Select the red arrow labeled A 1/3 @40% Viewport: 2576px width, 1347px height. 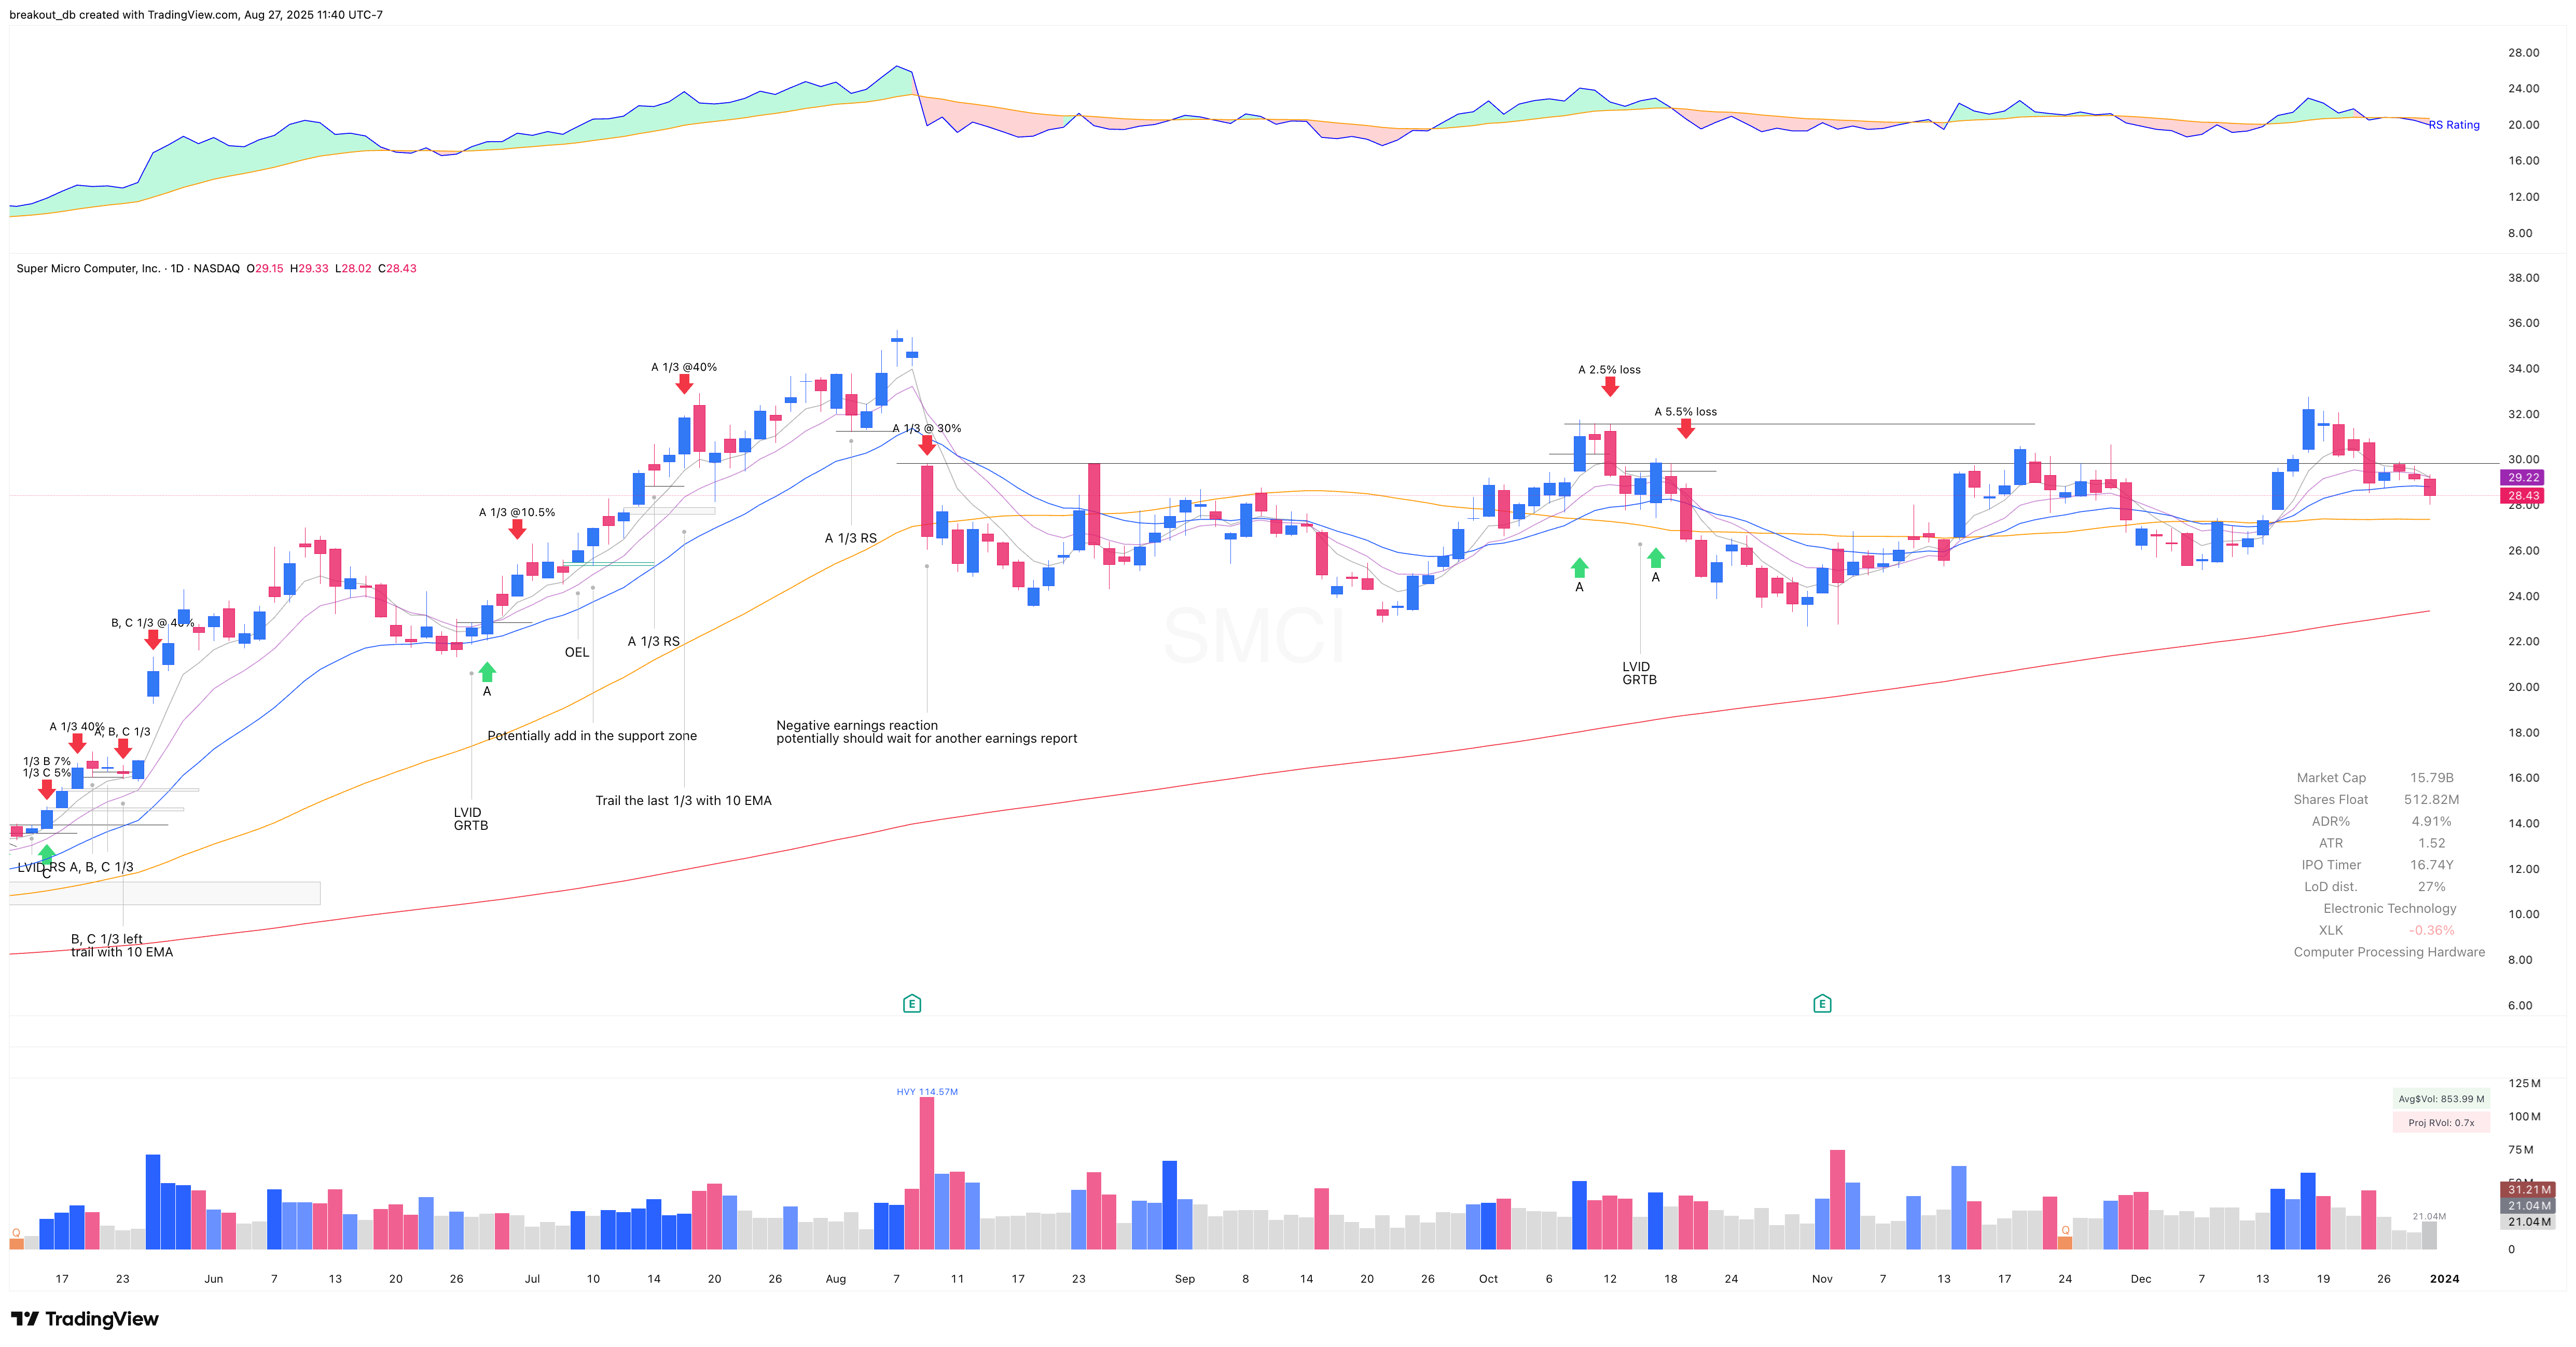coord(684,385)
